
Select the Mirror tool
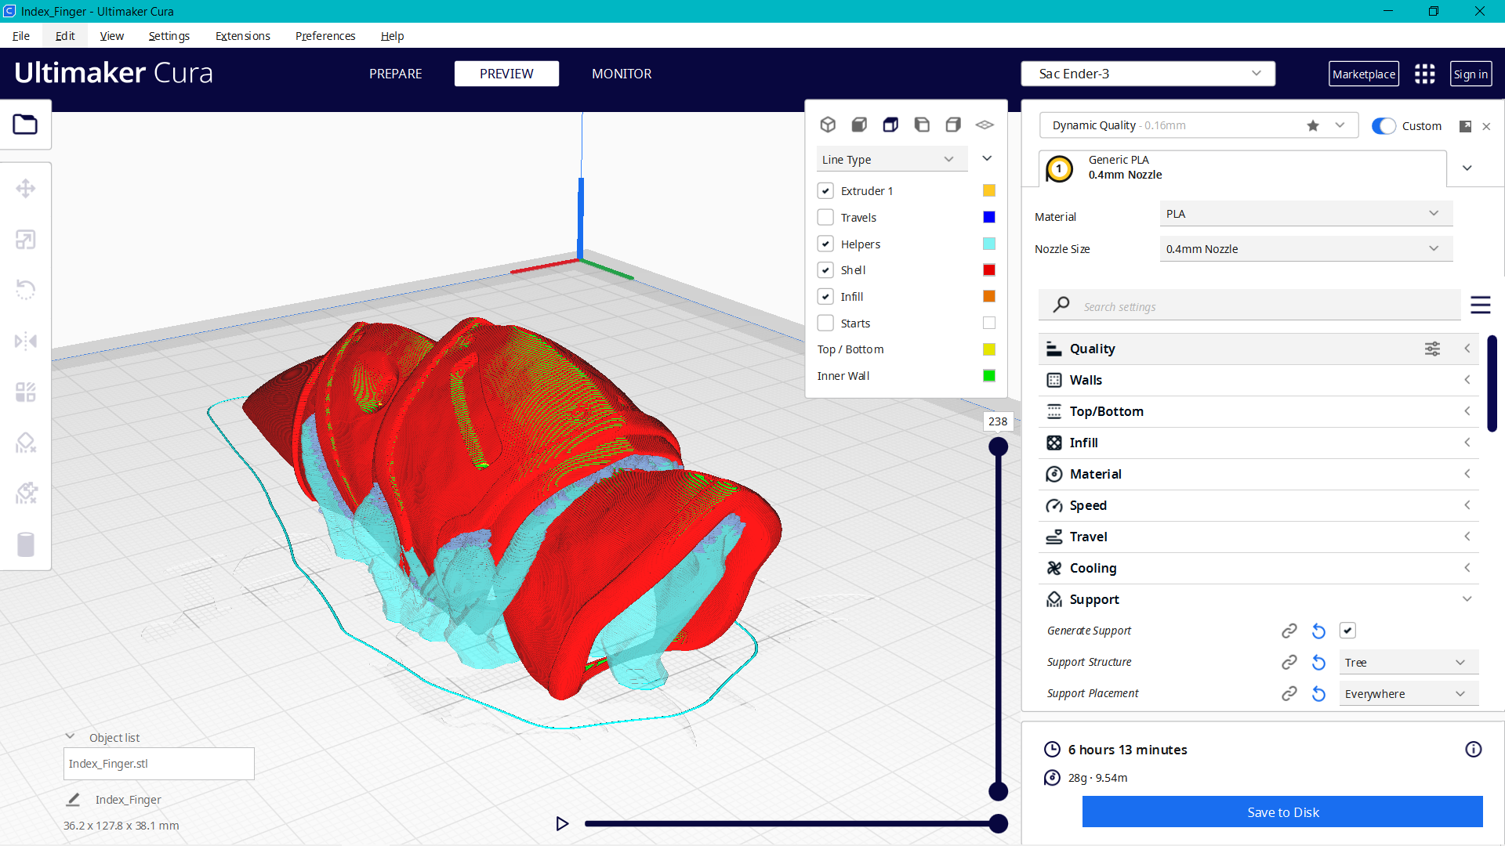click(x=26, y=341)
